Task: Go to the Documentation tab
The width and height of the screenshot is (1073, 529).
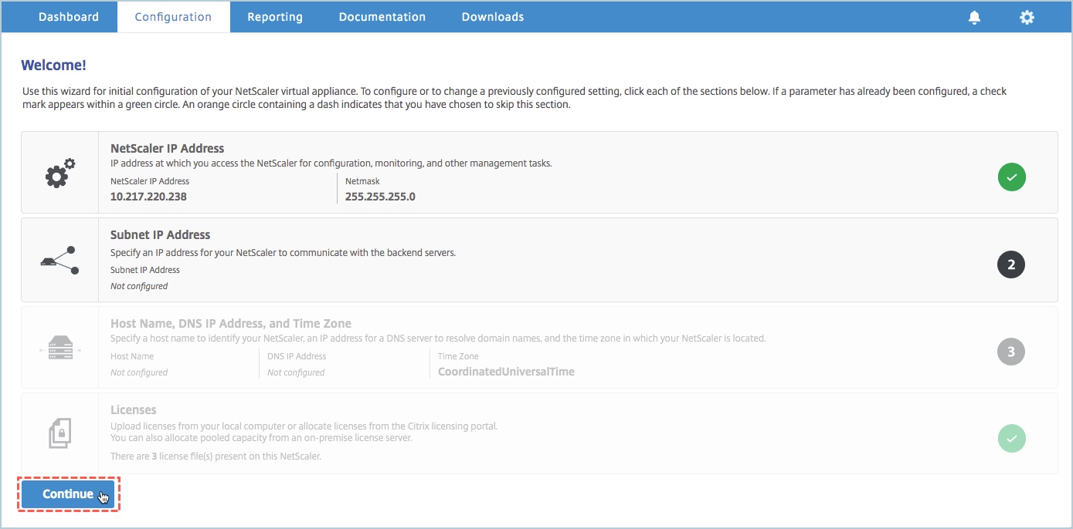Action: [x=382, y=17]
